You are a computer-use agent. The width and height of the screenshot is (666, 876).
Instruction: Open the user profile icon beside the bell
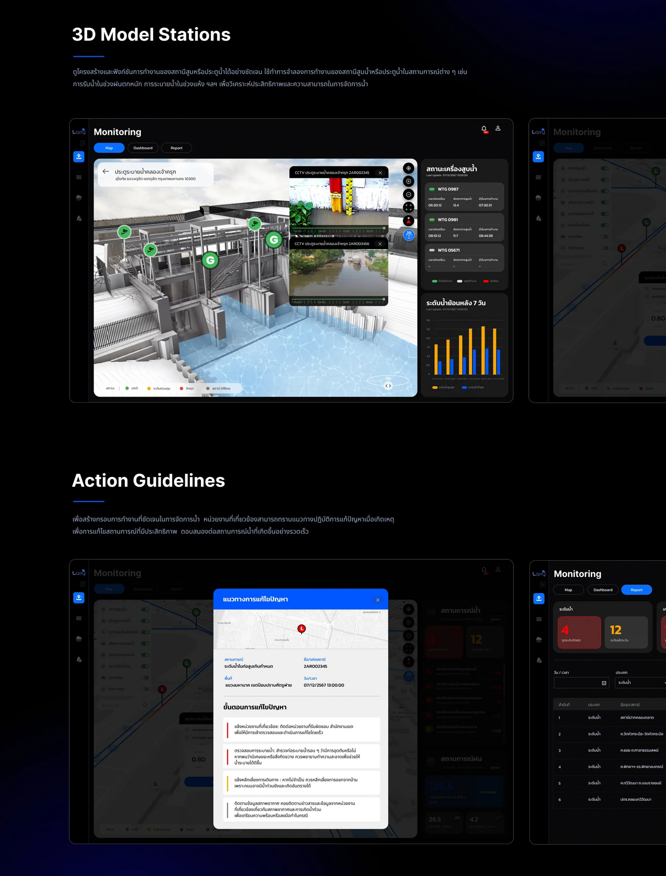[x=498, y=128]
